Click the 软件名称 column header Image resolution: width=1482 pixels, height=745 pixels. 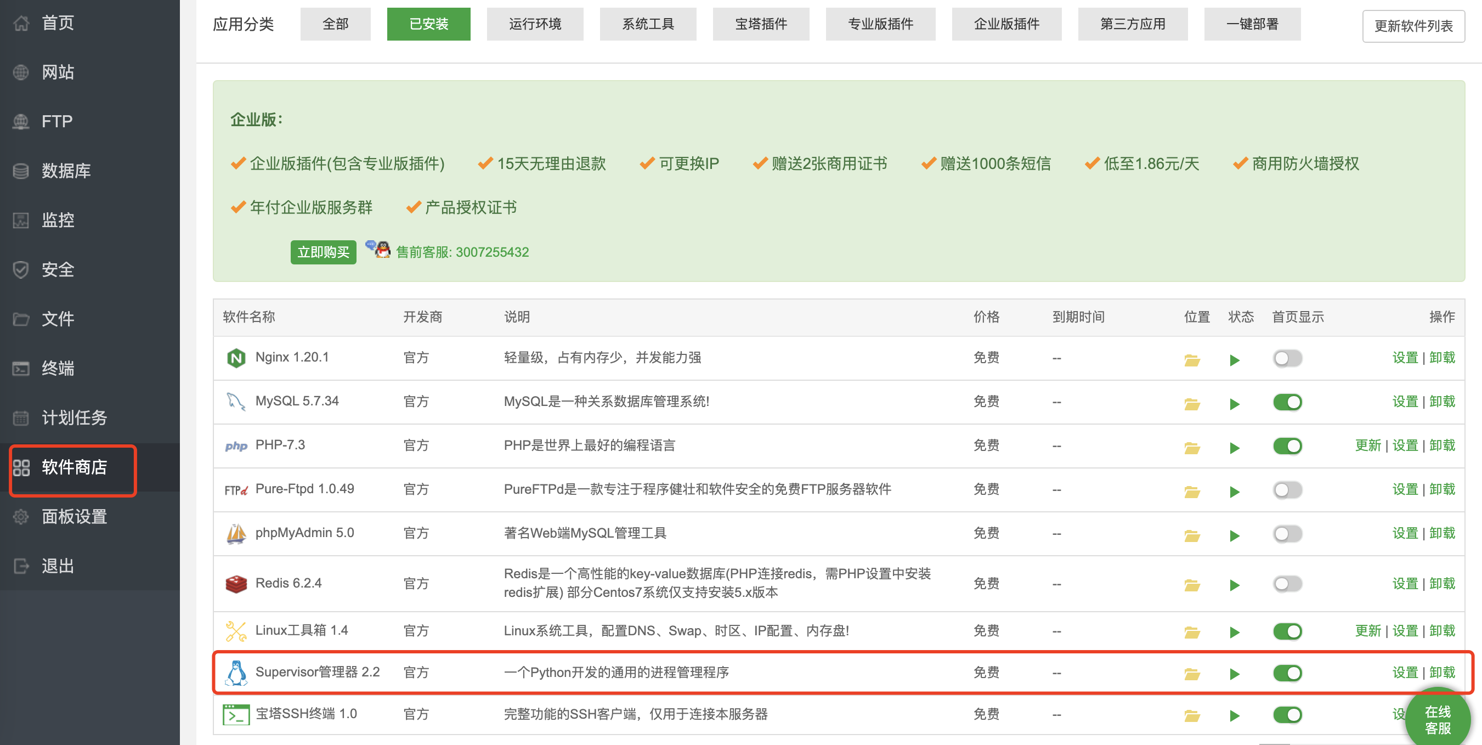(248, 317)
